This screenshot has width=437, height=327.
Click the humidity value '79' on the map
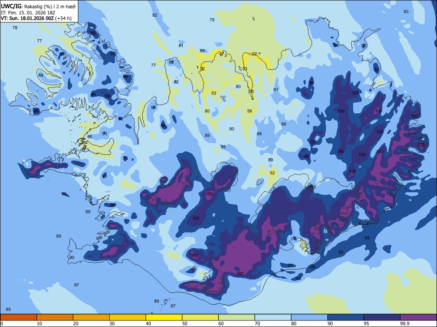212,20
